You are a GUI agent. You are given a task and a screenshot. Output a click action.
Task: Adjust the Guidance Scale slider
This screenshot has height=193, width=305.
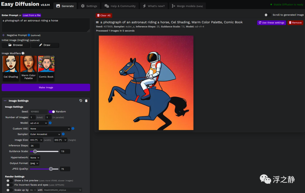click(x=44, y=151)
